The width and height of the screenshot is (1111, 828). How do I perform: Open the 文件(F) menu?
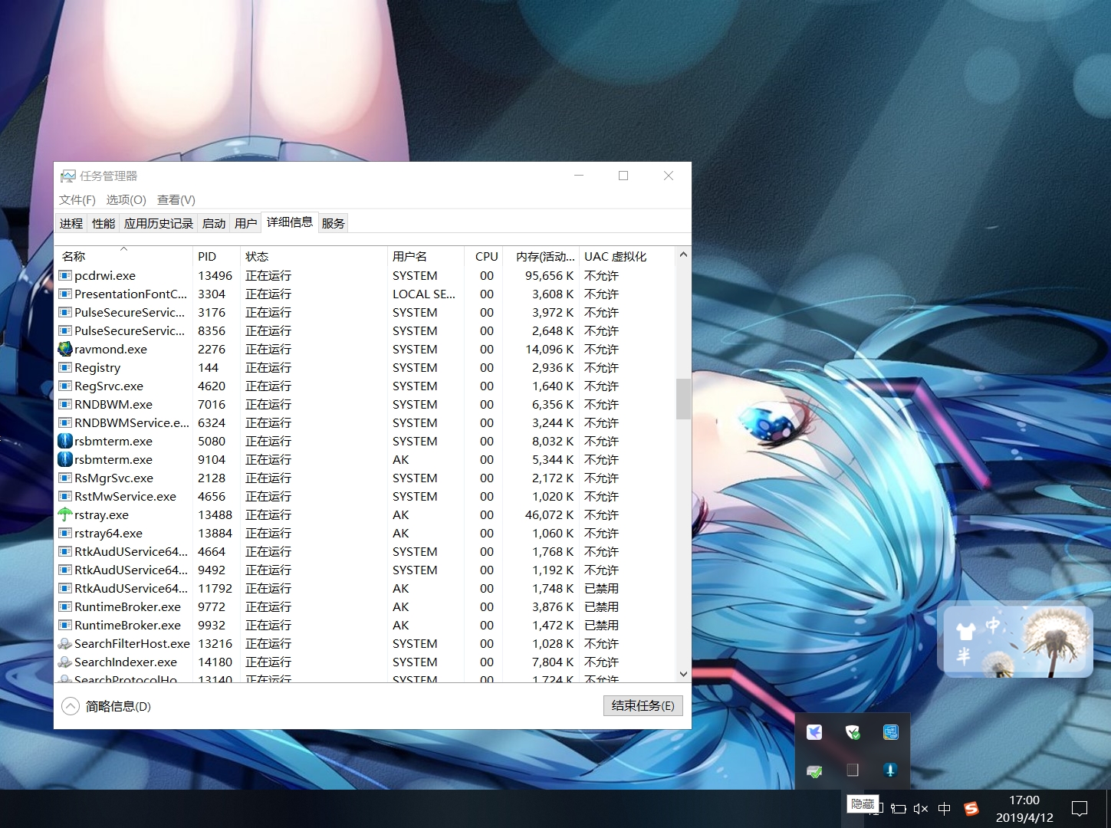pos(77,200)
